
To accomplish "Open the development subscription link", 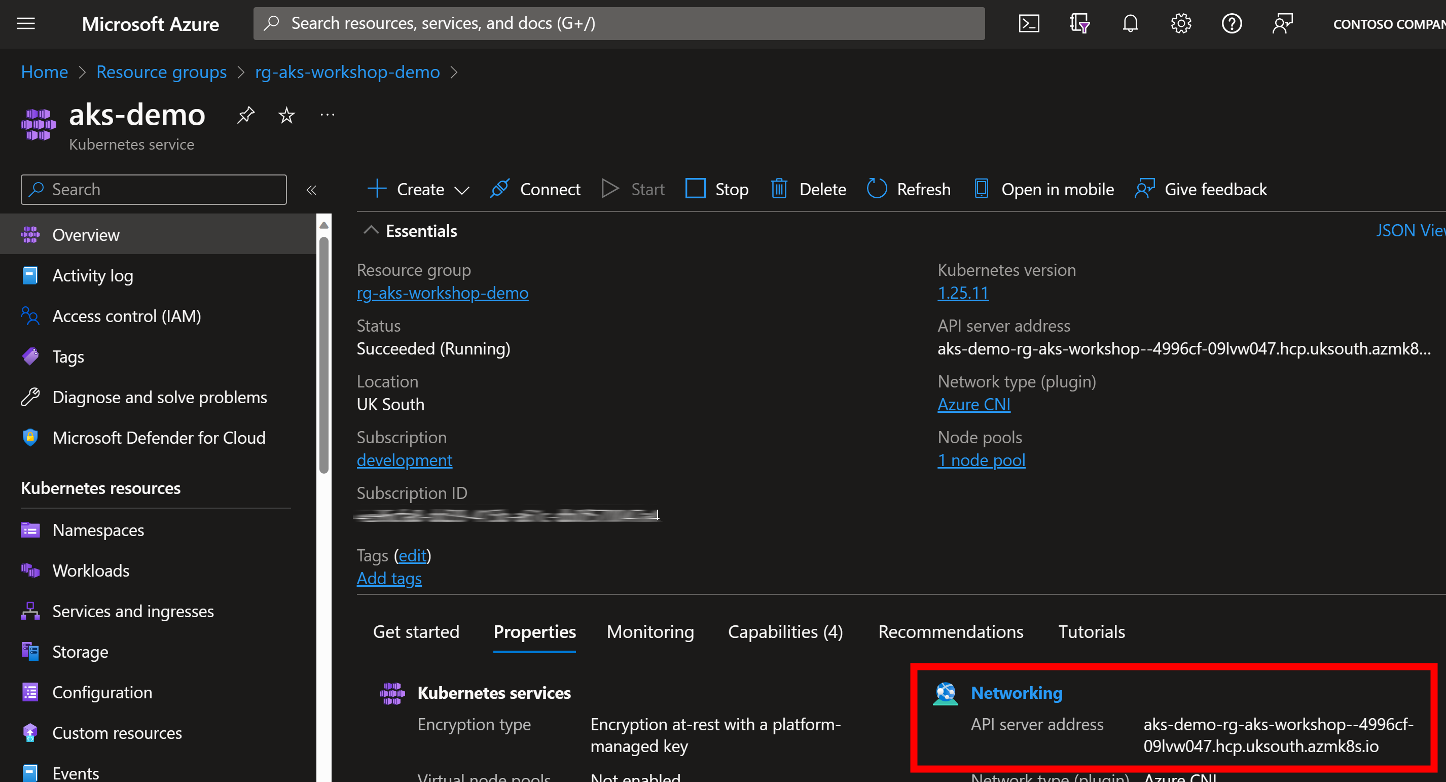I will [404, 460].
